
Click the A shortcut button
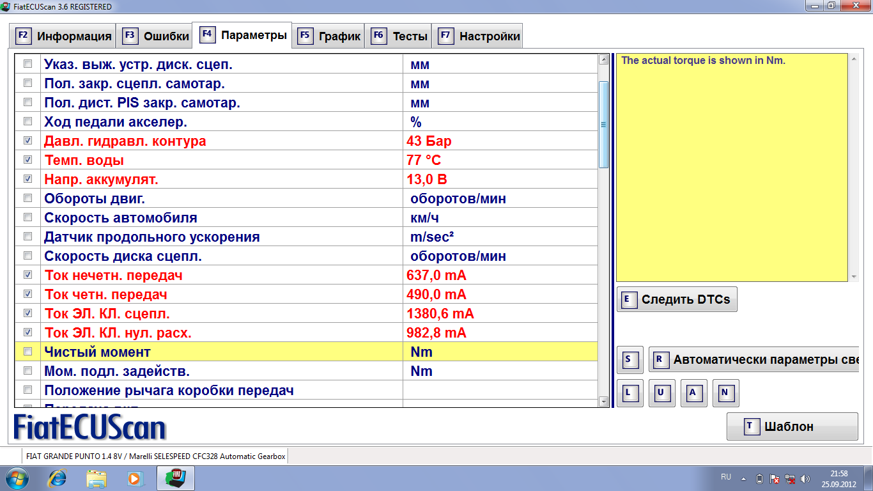[693, 393]
